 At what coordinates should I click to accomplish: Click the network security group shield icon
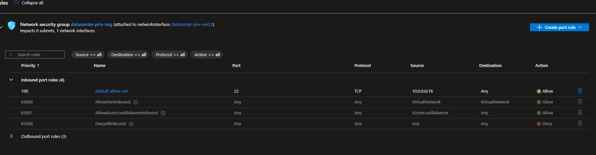(x=12, y=26)
